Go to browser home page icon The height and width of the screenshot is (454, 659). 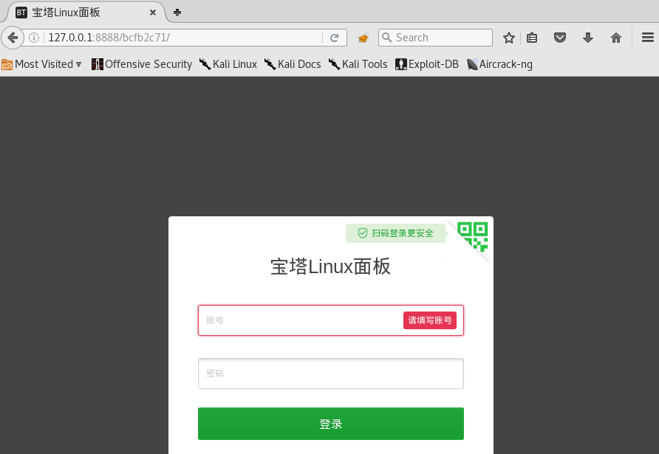[615, 38]
